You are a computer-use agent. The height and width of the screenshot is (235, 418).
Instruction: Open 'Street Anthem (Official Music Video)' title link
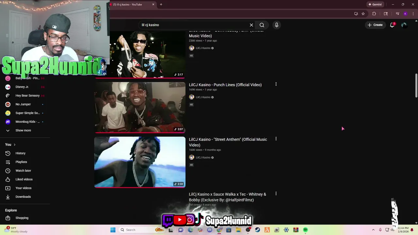pyautogui.click(x=228, y=142)
